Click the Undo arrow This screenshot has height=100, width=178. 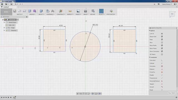16,4
